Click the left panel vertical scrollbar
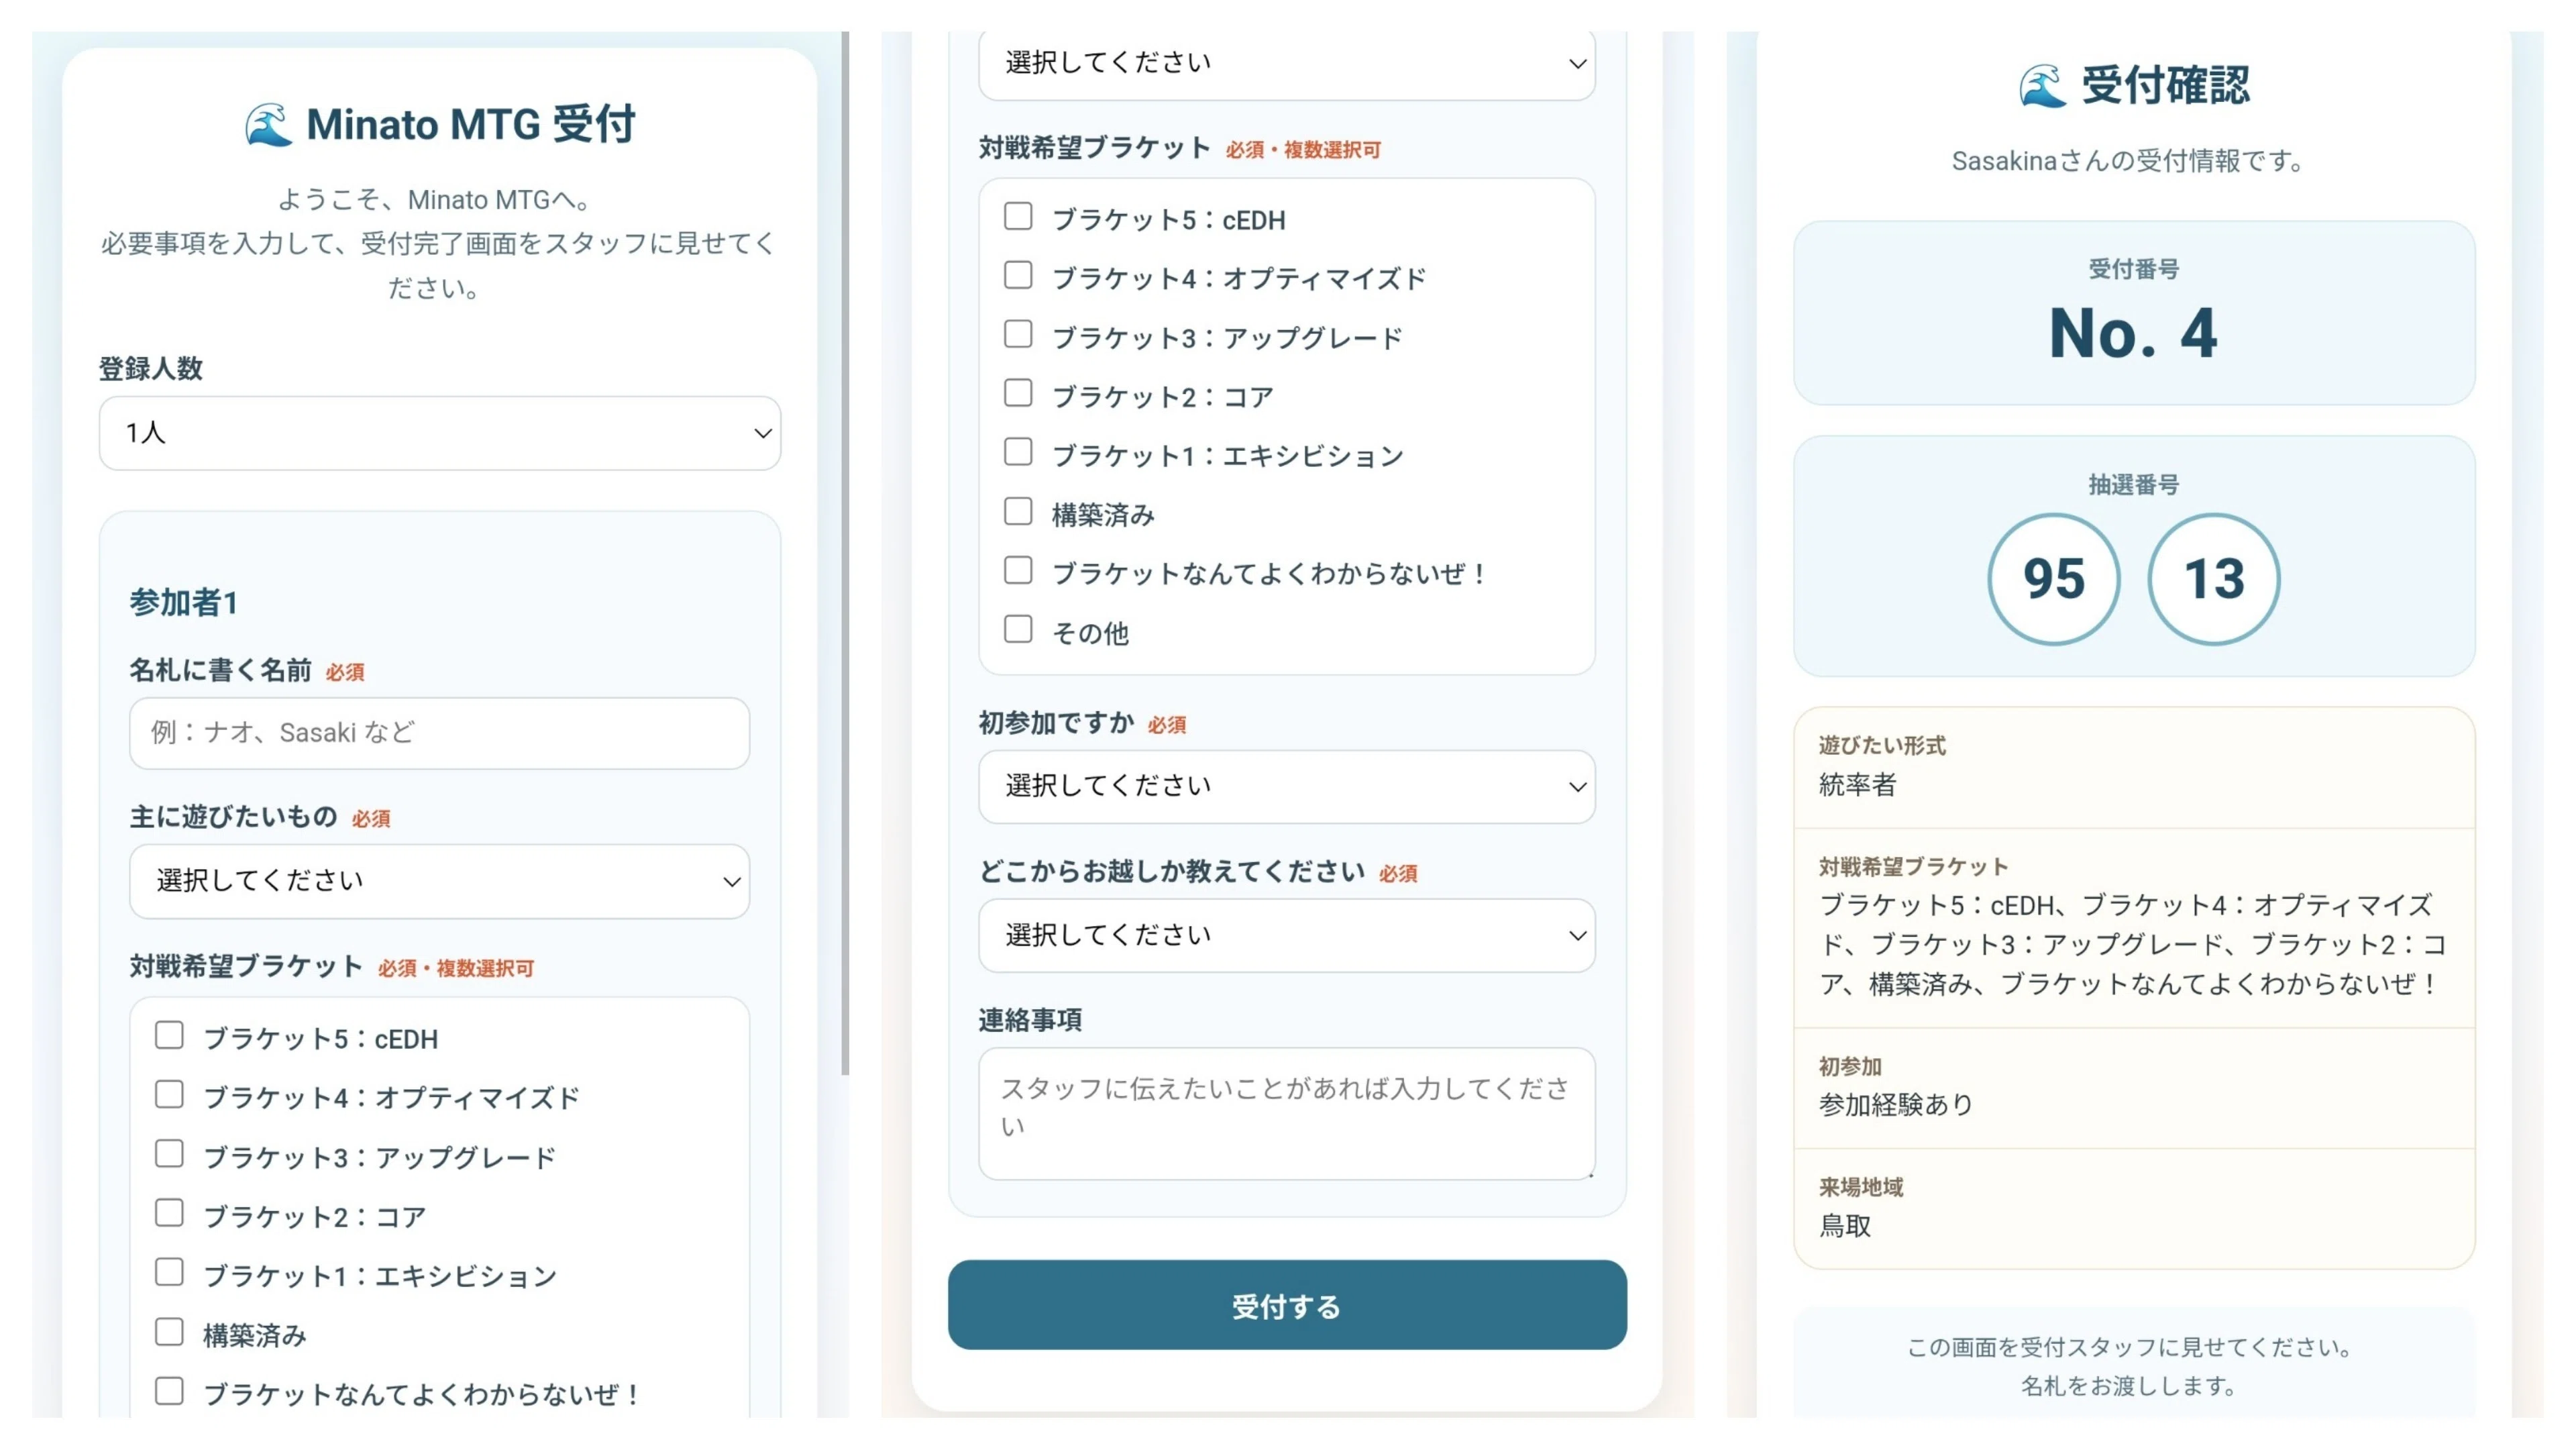This screenshot has width=2576, height=1448. [845, 553]
